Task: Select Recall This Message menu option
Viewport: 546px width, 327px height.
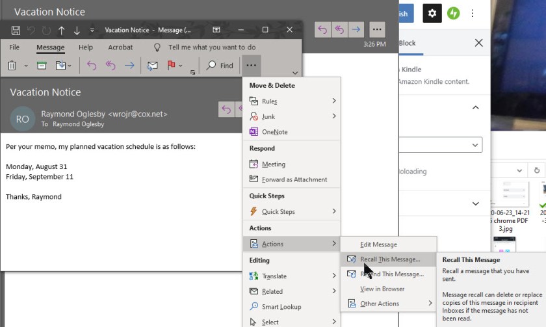Action: point(389,259)
